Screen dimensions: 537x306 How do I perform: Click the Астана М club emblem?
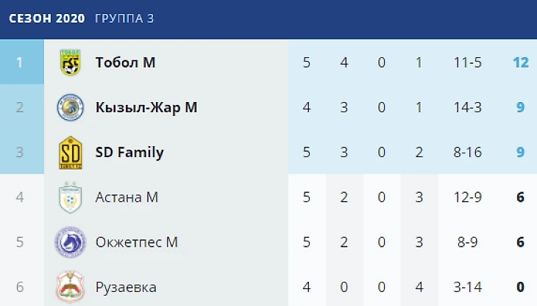pos(71,197)
